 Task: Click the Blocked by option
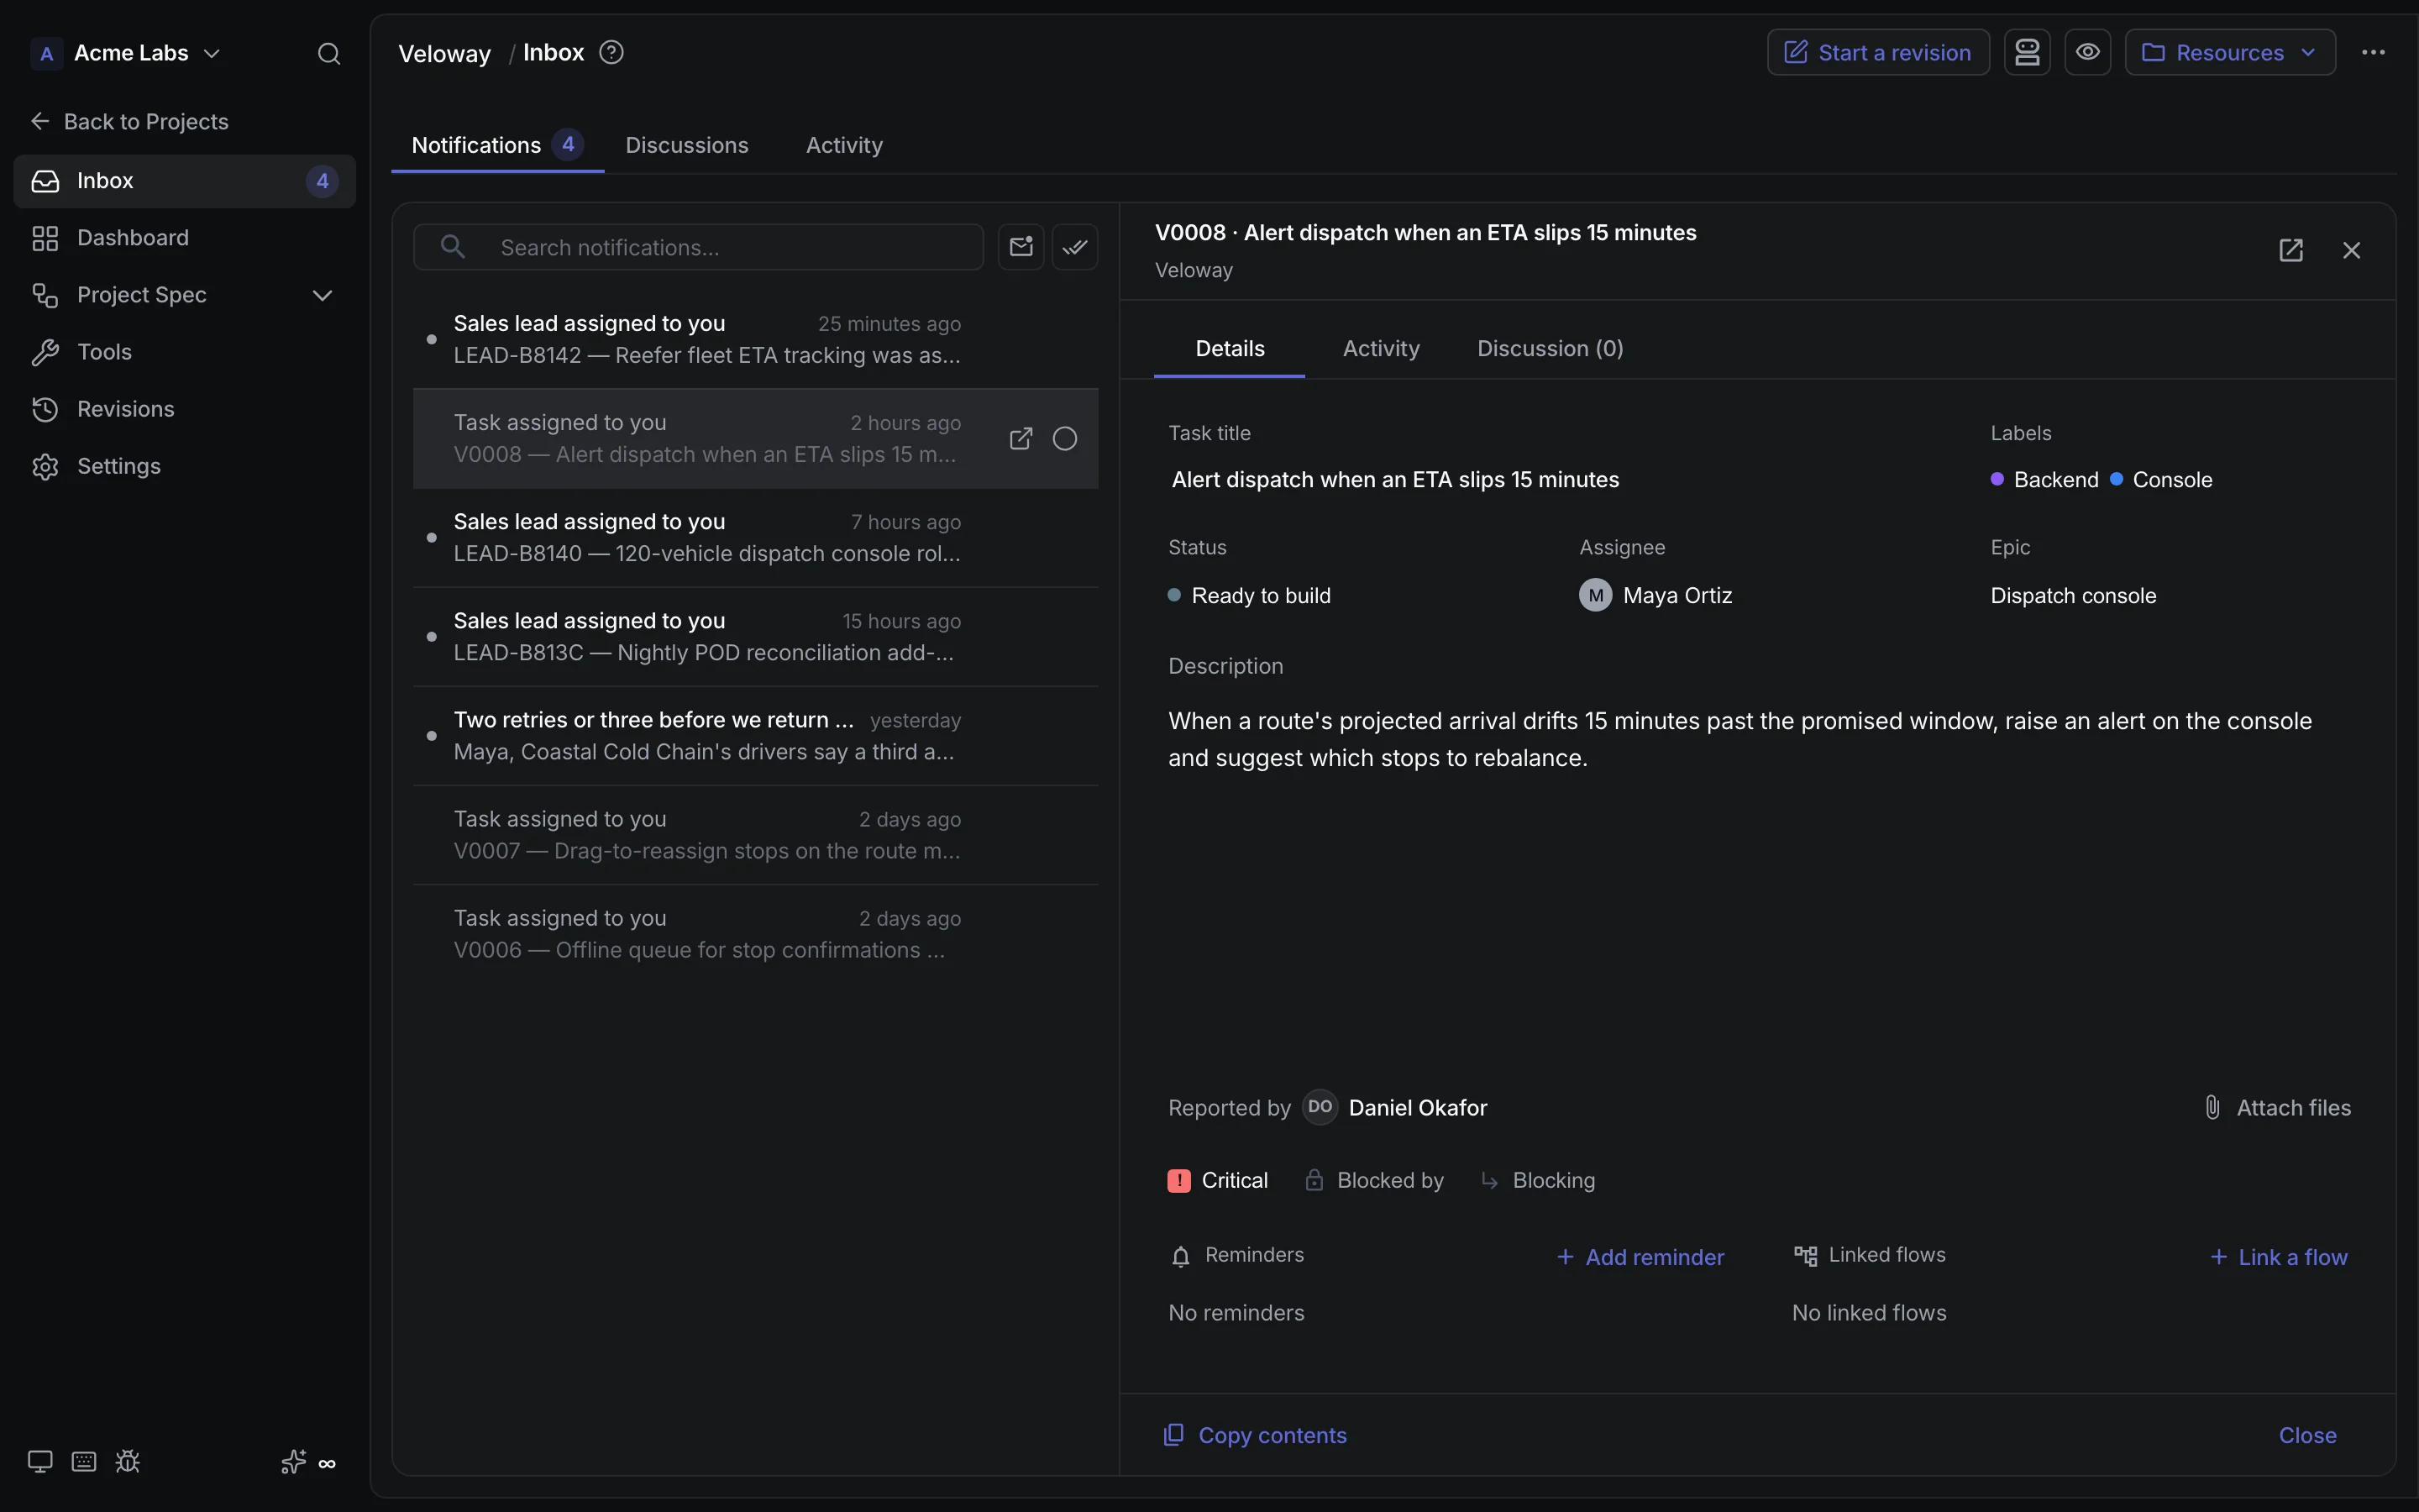[1373, 1181]
